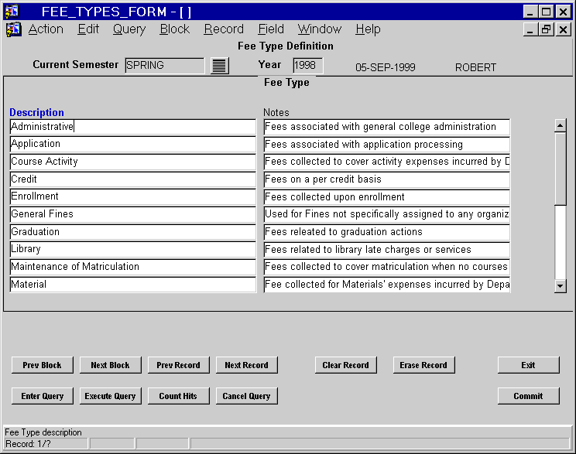Click the form icon beside Action menu

click(14, 29)
